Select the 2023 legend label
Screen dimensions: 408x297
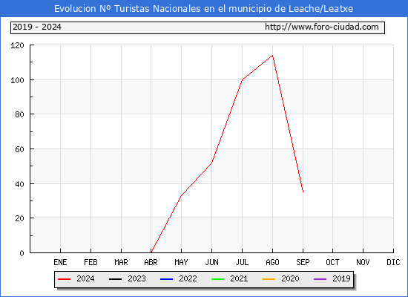pos(136,278)
